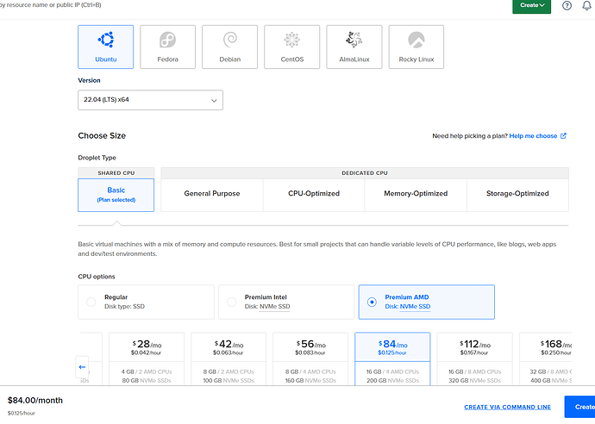Image resolution: width=595 pixels, height=424 pixels.
Task: Switch to General Purpose droplet type
Action: [211, 194]
